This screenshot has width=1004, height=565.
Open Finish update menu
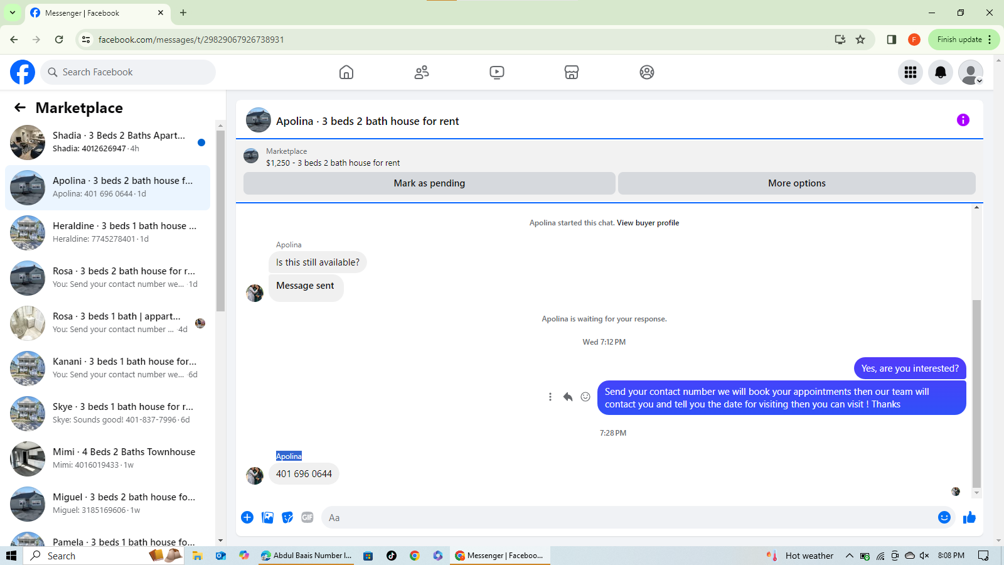coord(964,40)
